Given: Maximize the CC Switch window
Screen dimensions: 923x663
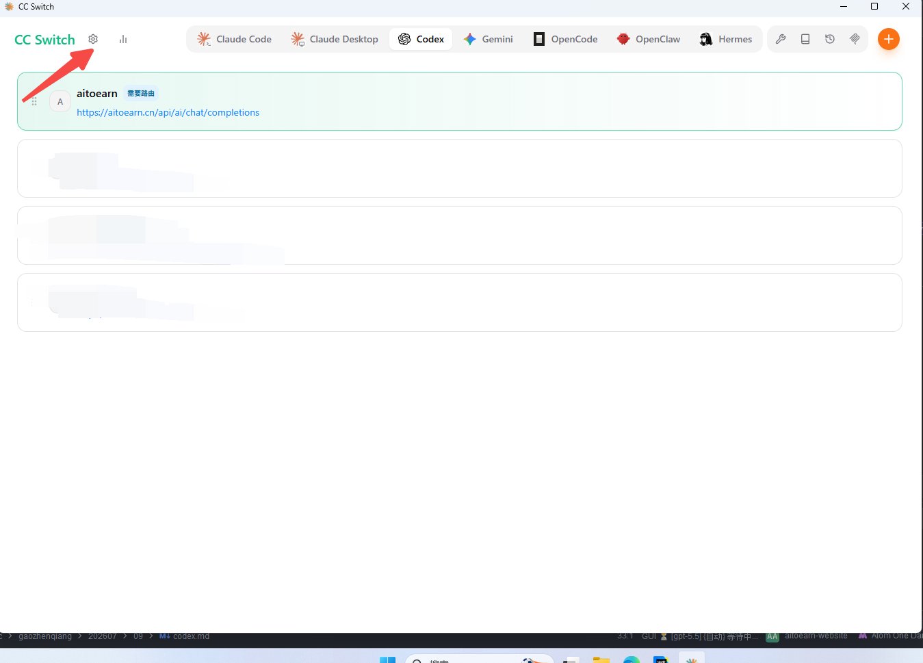Looking at the screenshot, I should (x=874, y=7).
